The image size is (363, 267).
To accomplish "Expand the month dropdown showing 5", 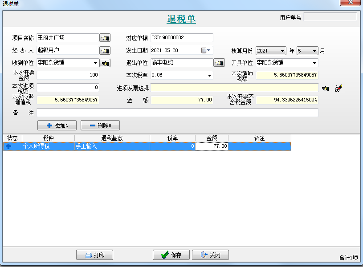I will click(315, 51).
